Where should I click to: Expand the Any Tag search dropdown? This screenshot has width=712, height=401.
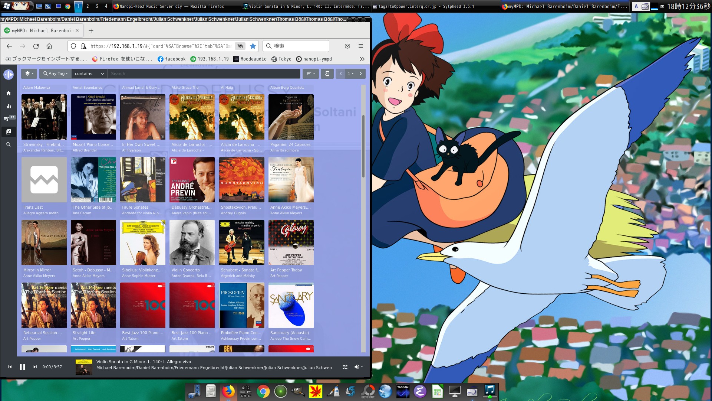56,74
